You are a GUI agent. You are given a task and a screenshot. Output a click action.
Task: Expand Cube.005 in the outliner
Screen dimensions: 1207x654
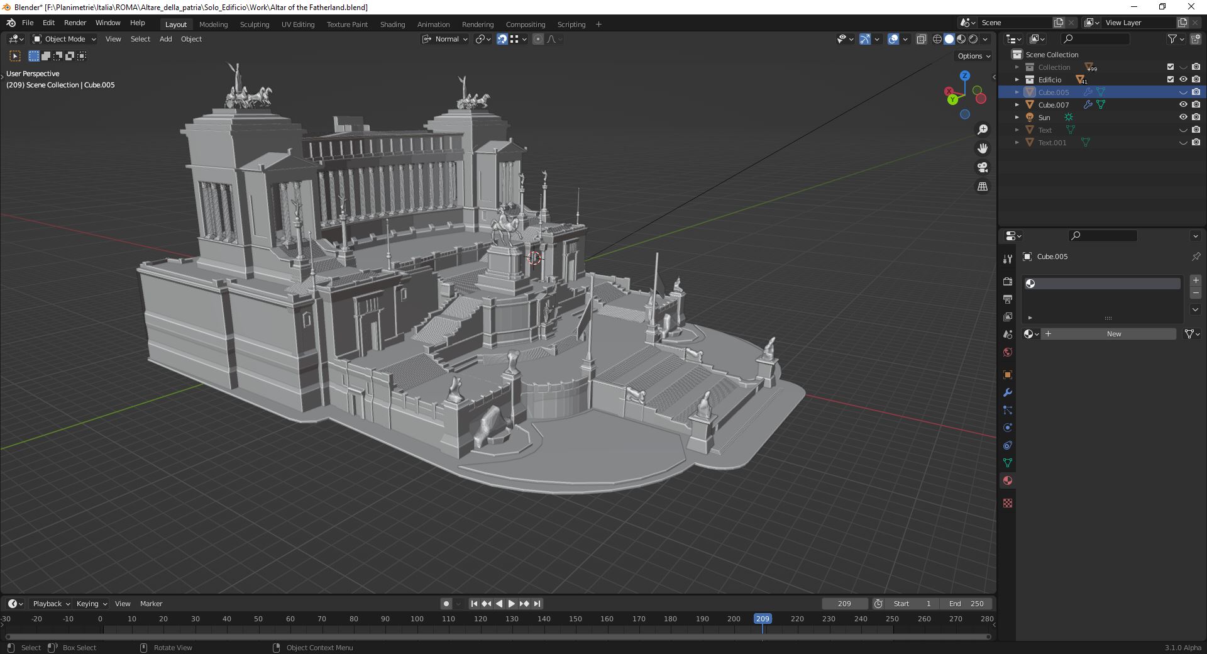pyautogui.click(x=1017, y=92)
